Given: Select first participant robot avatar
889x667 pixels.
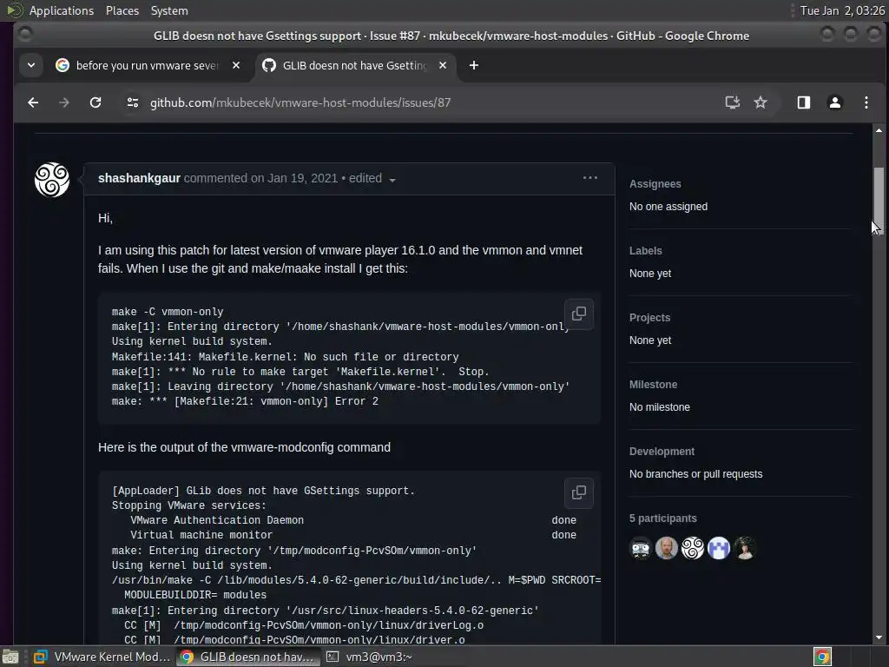Looking at the screenshot, I should [641, 549].
